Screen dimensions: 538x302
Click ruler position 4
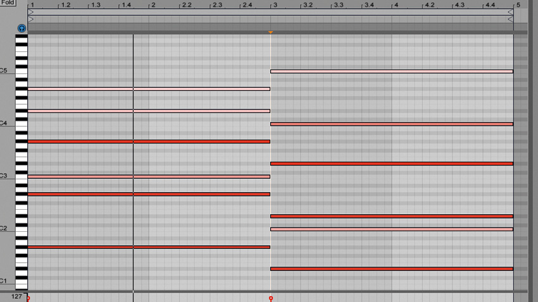pos(396,5)
